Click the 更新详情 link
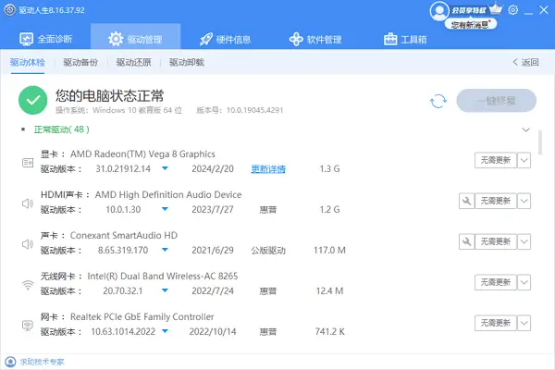 pyautogui.click(x=268, y=169)
